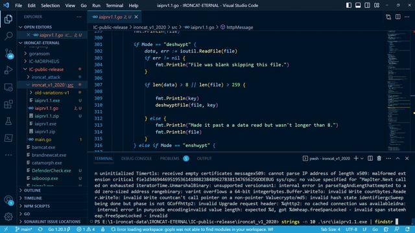The image size is (415, 233).
Task: Open the Search view in activity bar
Action: pyautogui.click(x=8, y=36)
